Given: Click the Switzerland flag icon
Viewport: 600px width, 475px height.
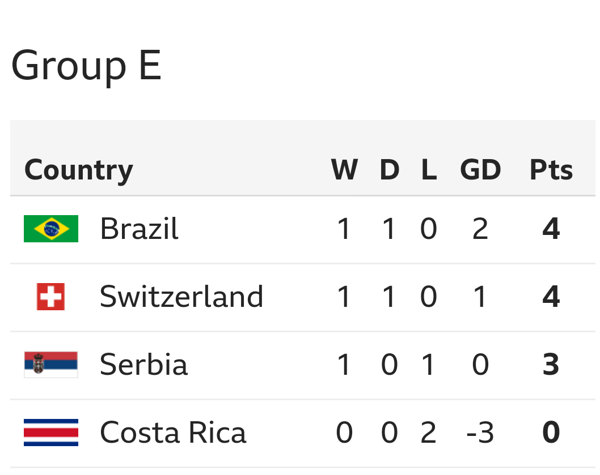Looking at the screenshot, I should tap(51, 297).
